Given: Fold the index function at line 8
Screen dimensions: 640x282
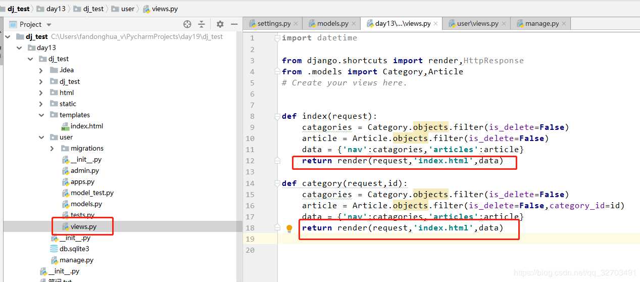Looking at the screenshot, I should click(x=277, y=116).
